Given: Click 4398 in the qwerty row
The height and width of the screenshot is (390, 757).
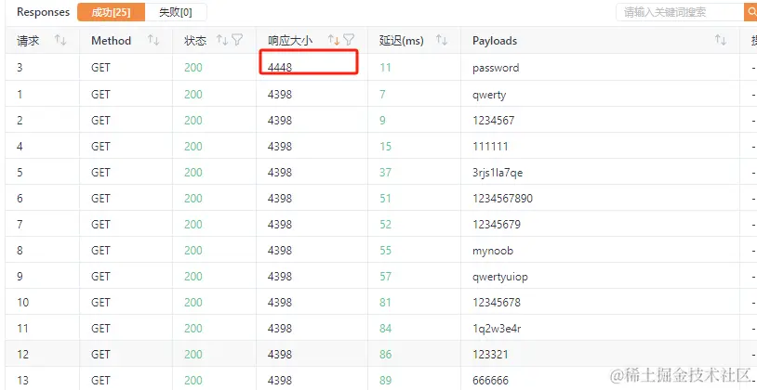Looking at the screenshot, I should click(280, 94).
